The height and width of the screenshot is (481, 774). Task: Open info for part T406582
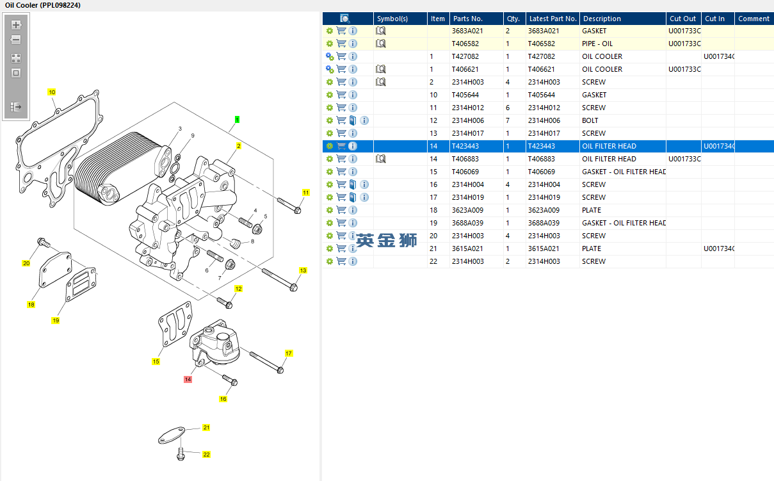point(353,44)
